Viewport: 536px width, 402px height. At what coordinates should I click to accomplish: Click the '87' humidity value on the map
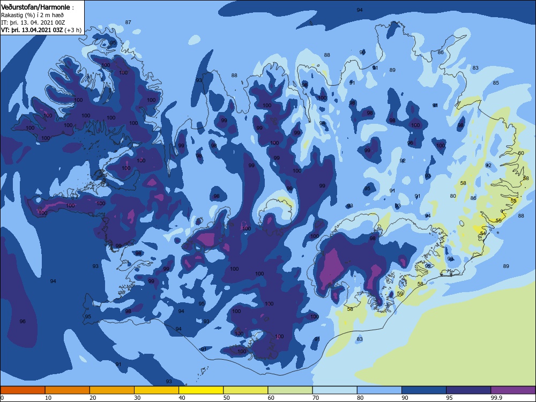[x=128, y=22]
